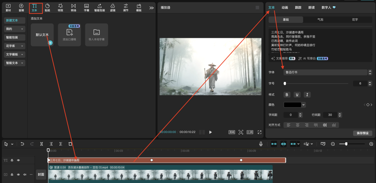The width and height of the screenshot is (376, 183).
Task: Click the 字号 font size slider handle
Action: (x=285, y=83)
